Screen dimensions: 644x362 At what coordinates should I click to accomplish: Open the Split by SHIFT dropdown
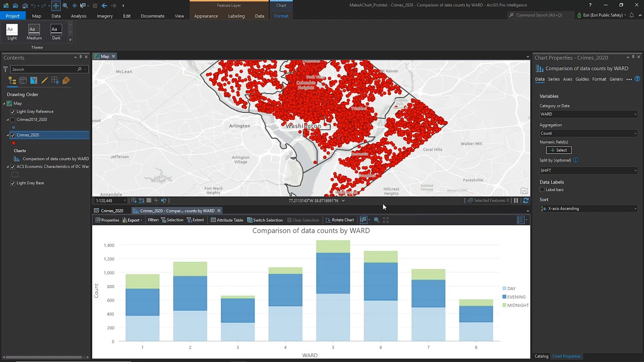click(x=588, y=170)
